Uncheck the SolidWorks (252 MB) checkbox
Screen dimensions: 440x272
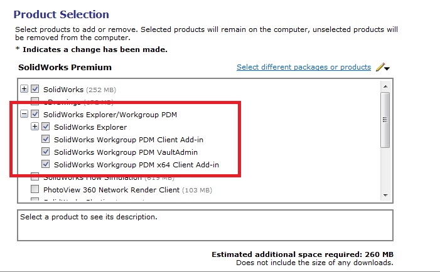35,89
